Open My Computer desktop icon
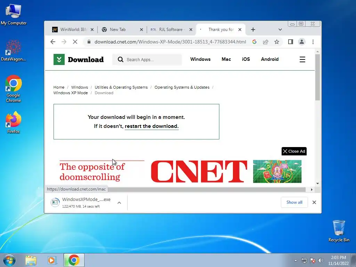This screenshot has height=267, width=356. [x=14, y=14]
